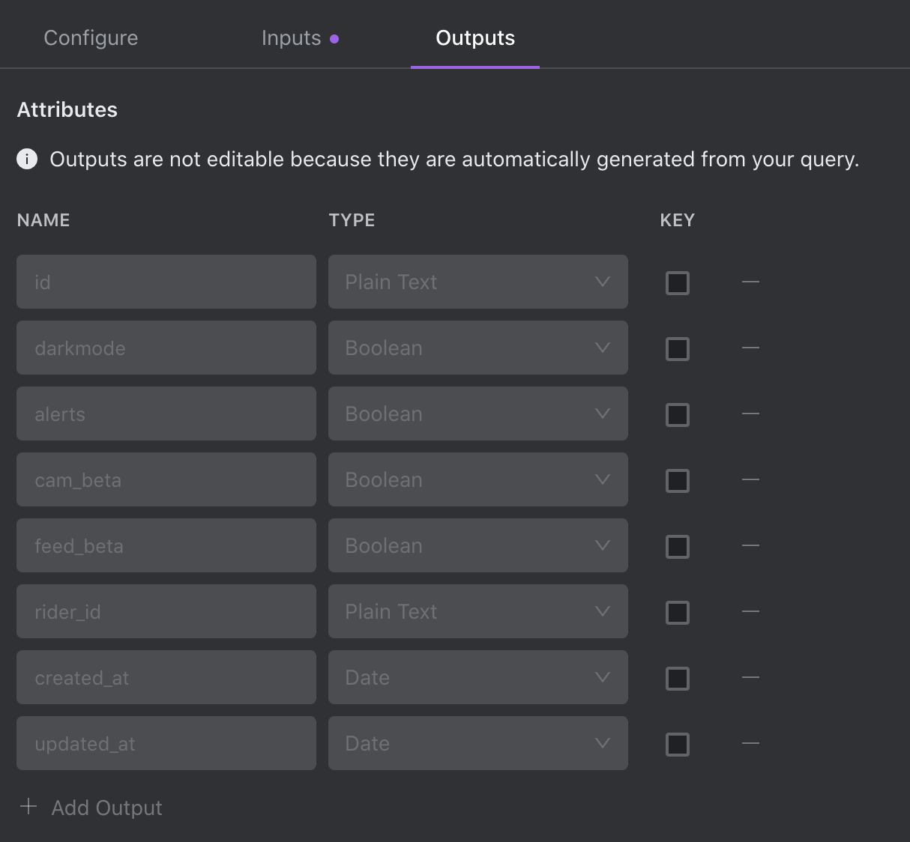Click the remove dash icon for id row

pos(750,282)
